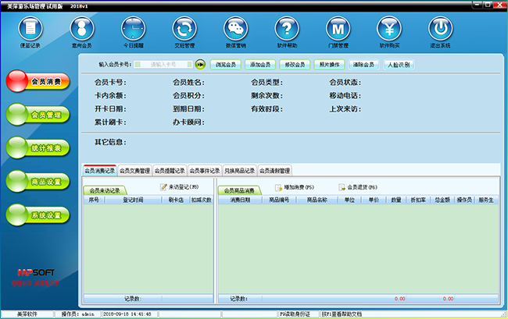Select the 会员事件记录 tab
Image resolution: width=508 pixels, height=319 pixels.
tap(204, 170)
